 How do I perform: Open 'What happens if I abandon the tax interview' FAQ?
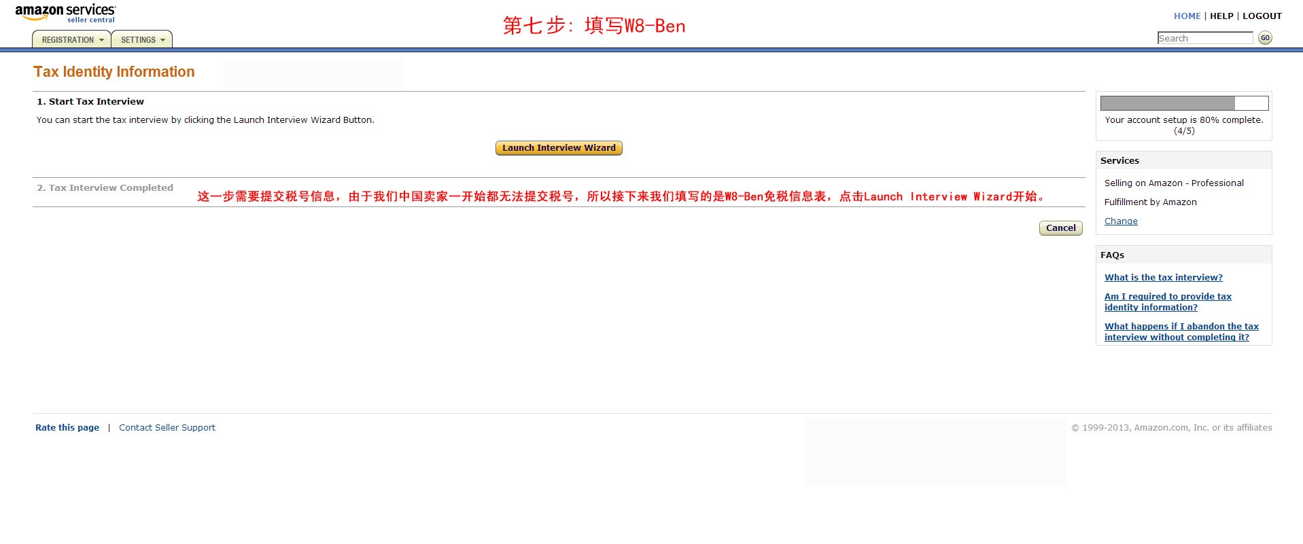(1181, 331)
